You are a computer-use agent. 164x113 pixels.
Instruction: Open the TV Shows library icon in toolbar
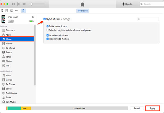pyautogui.click(x=12, y=11)
